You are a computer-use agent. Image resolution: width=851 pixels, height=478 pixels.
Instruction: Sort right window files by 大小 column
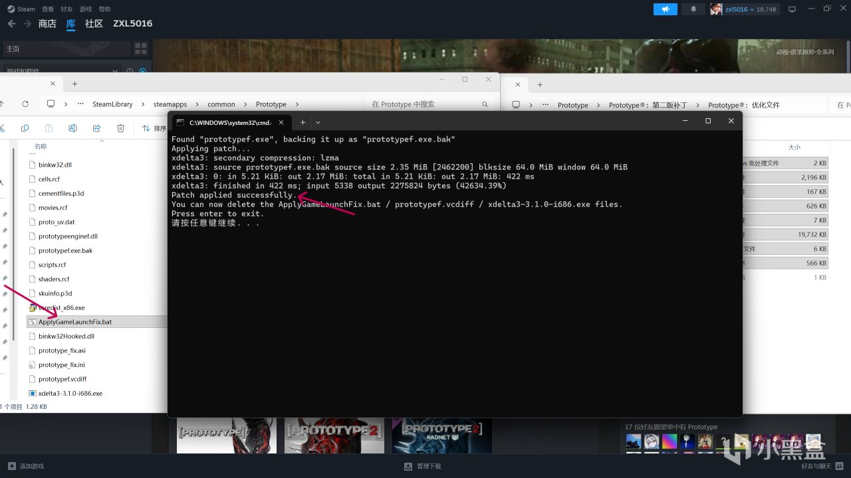pyautogui.click(x=794, y=147)
